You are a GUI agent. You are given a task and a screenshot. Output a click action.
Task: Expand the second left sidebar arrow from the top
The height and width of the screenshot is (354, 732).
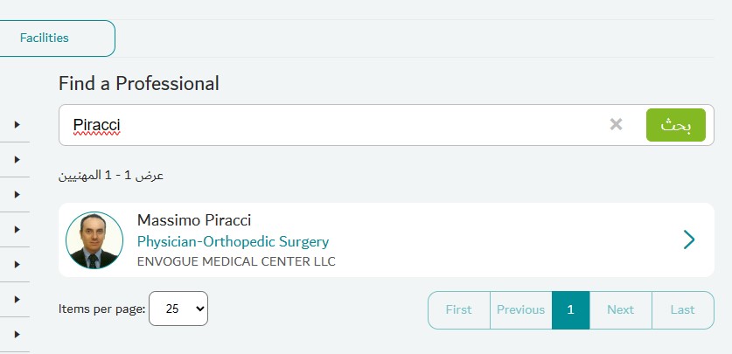17,160
